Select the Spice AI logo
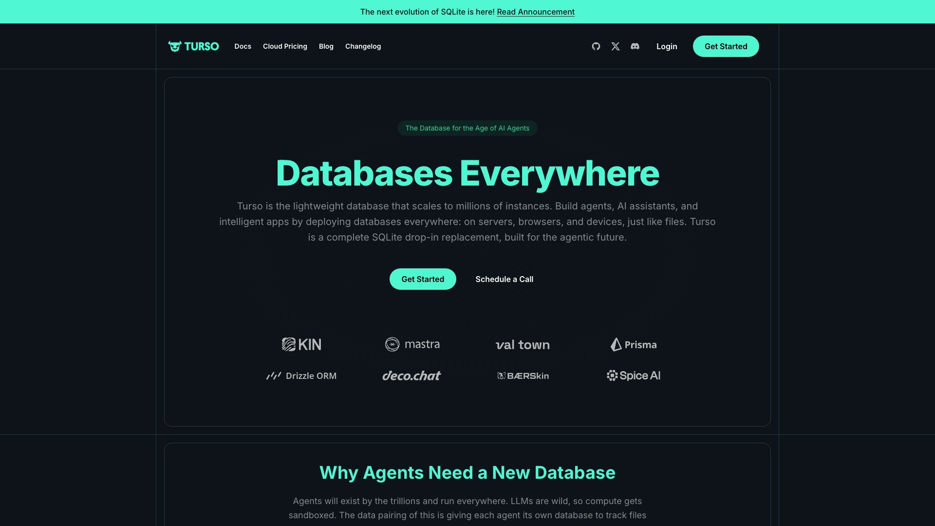The image size is (935, 526). [634, 376]
